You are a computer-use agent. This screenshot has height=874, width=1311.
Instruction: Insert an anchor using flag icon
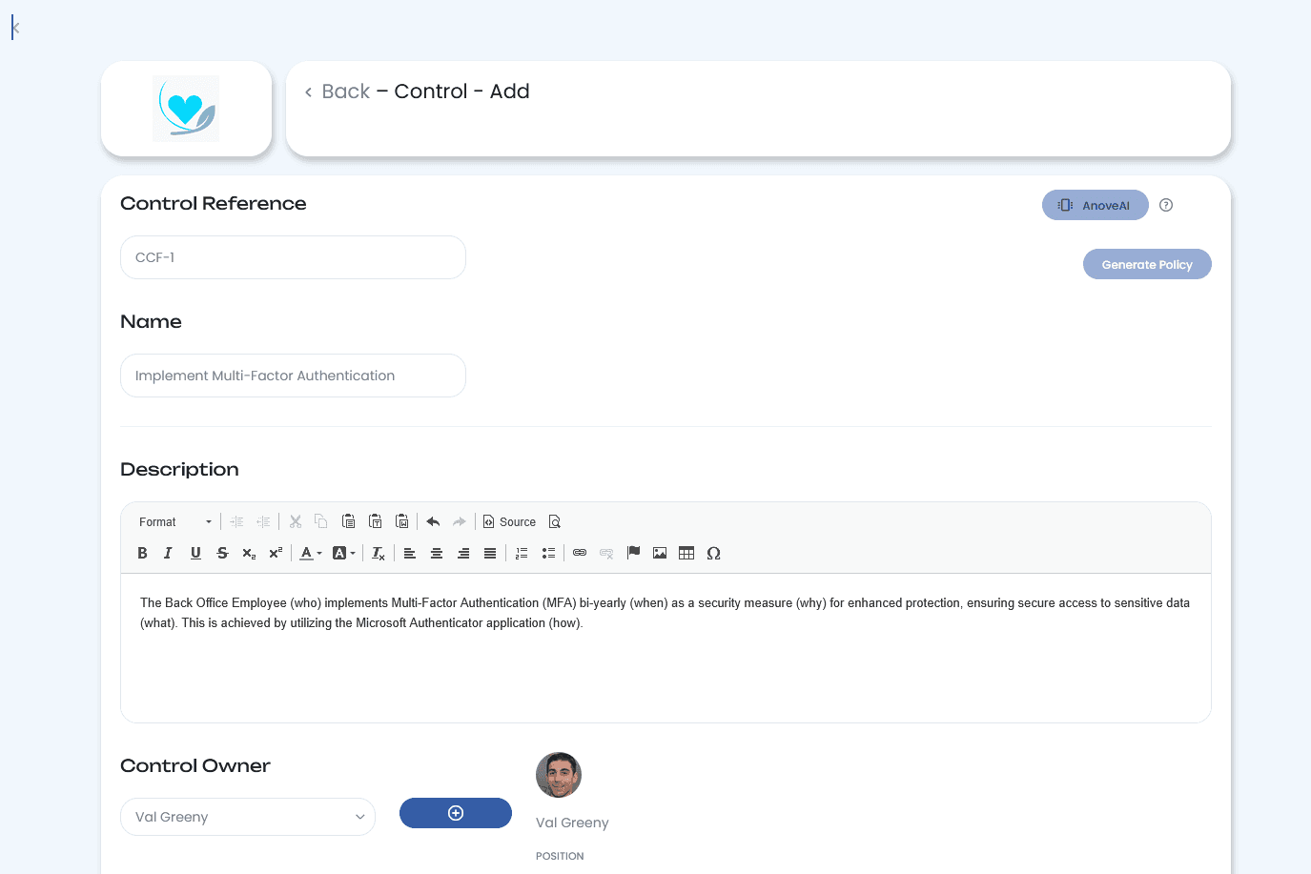(x=633, y=553)
